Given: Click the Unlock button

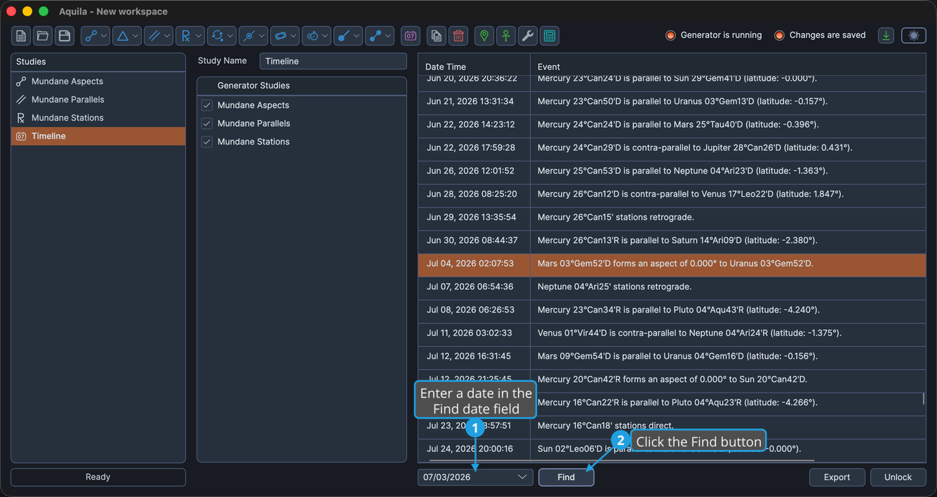Looking at the screenshot, I should [x=898, y=477].
